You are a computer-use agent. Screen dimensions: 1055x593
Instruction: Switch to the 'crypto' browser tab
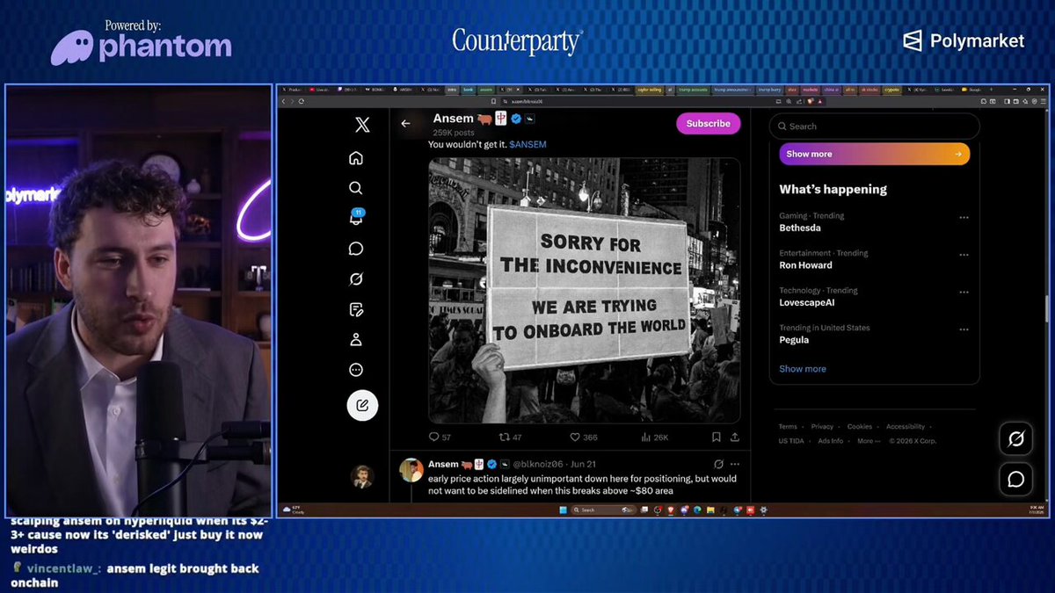pyautogui.click(x=891, y=90)
